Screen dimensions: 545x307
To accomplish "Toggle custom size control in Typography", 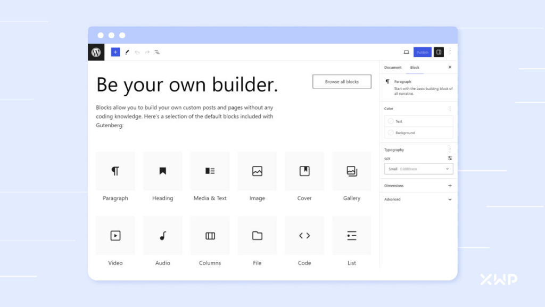I will coord(450,158).
